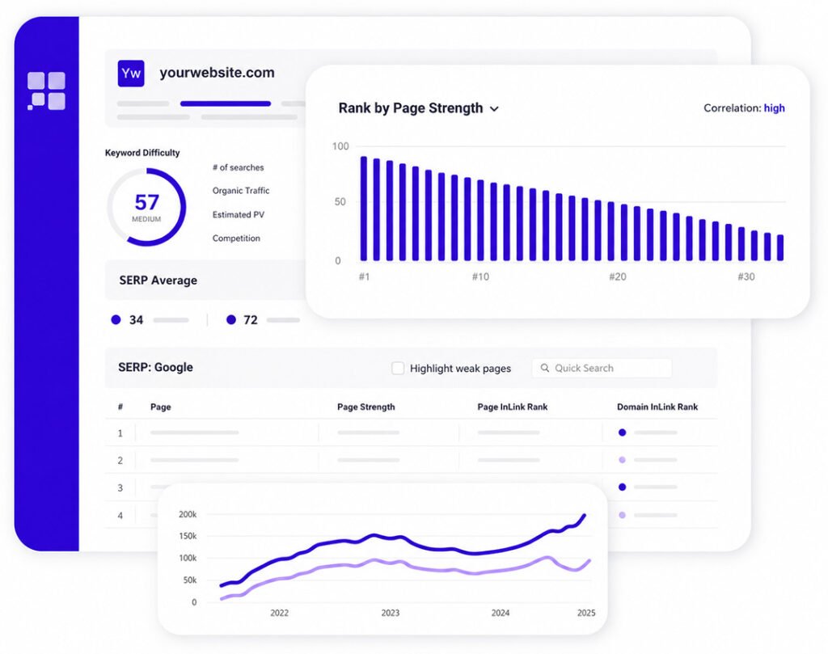
Task: Enable the Highlight weak pages checkbox
Action: tap(398, 368)
